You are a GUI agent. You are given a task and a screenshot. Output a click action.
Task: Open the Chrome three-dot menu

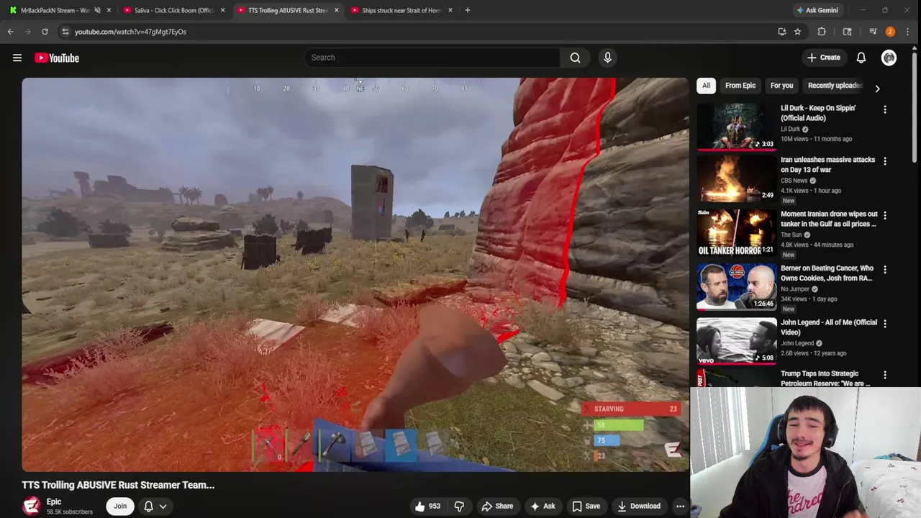click(x=908, y=32)
